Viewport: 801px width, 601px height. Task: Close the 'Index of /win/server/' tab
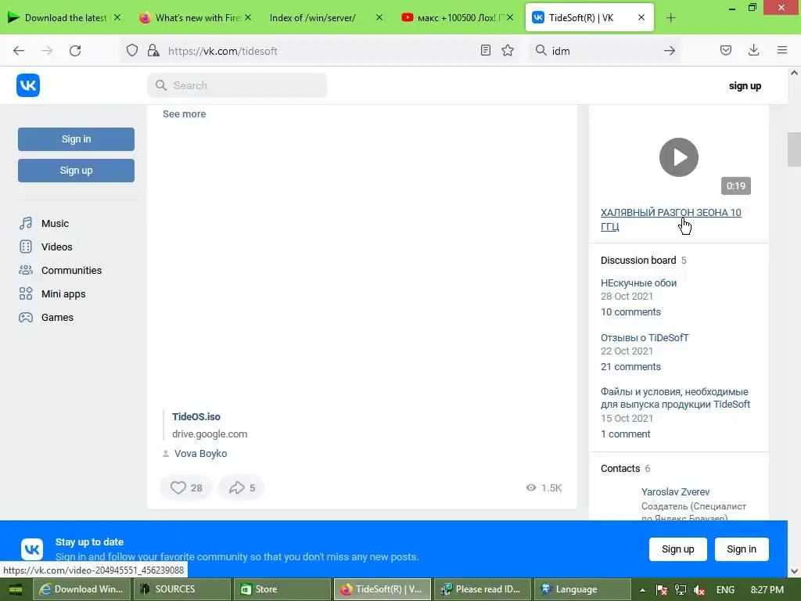(x=379, y=17)
